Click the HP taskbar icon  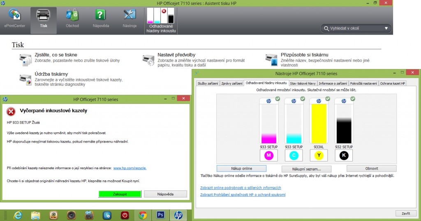178,215
